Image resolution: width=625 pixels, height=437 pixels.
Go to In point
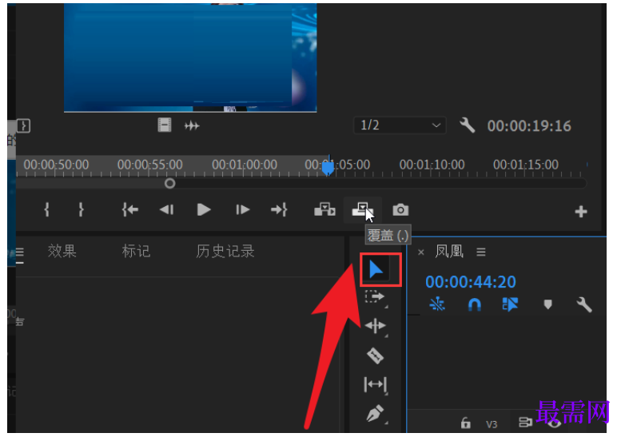click(x=130, y=209)
